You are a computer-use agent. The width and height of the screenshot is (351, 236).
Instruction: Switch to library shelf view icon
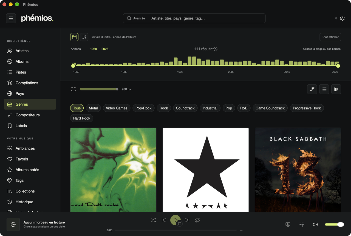tap(336, 89)
